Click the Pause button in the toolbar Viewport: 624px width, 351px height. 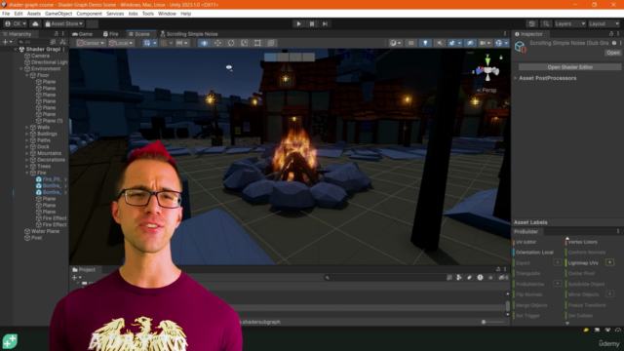pyautogui.click(x=312, y=23)
